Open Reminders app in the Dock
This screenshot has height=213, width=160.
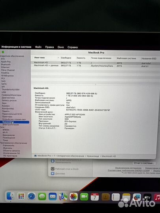click(x=116, y=197)
